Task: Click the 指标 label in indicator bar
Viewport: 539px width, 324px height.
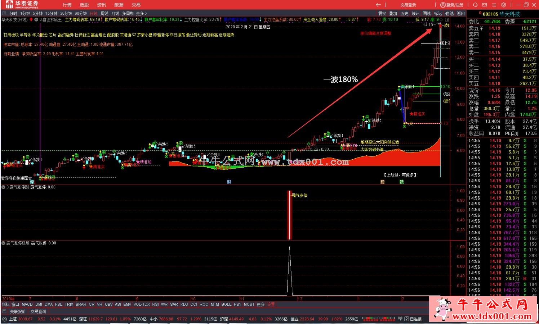Action: click(5, 304)
